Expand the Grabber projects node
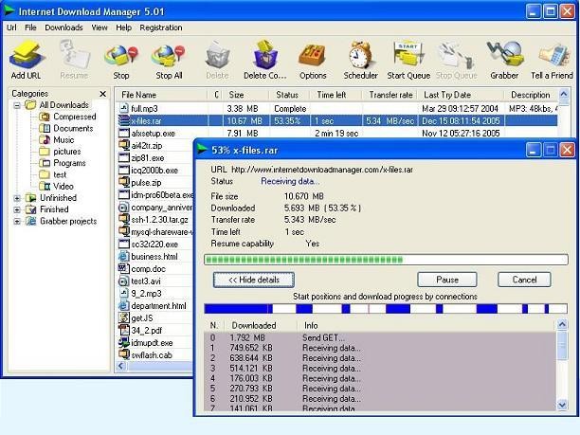This screenshot has height=435, width=580. coord(17,221)
